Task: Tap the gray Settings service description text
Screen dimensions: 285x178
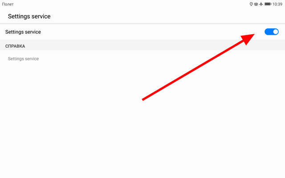Action: point(23,59)
